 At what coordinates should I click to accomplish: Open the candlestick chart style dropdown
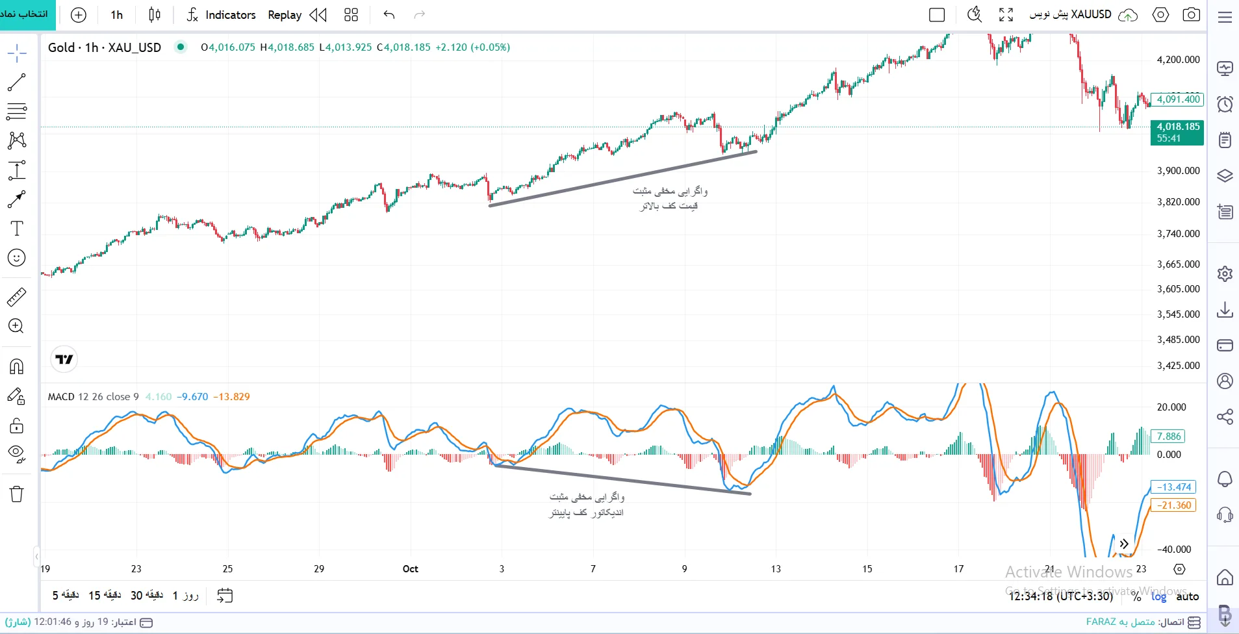155,15
